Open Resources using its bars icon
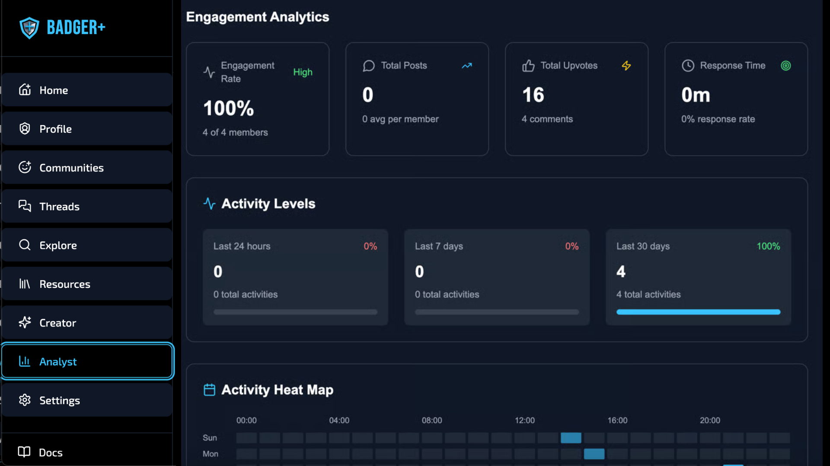The image size is (830, 466). [x=25, y=284]
